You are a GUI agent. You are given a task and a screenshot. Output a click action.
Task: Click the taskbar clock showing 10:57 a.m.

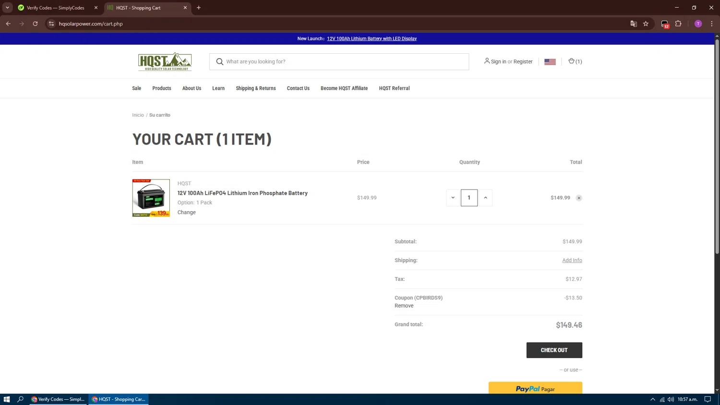click(687, 399)
